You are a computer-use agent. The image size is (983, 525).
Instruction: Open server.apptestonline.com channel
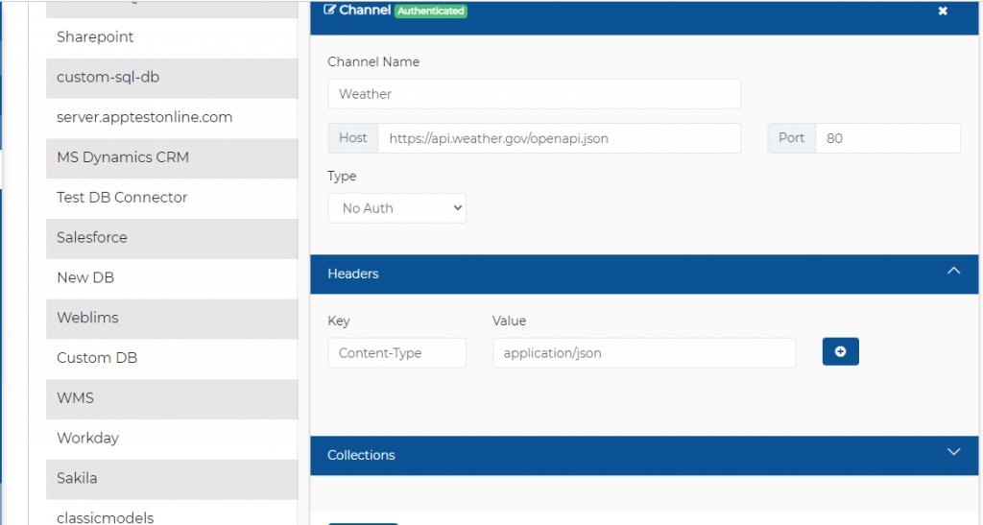click(x=144, y=117)
